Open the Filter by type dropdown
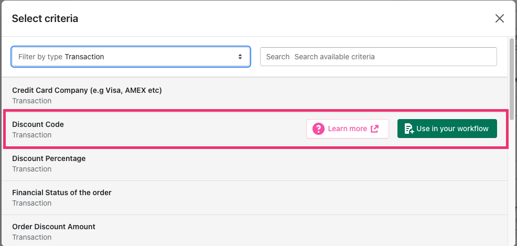The width and height of the screenshot is (517, 246). [x=131, y=57]
